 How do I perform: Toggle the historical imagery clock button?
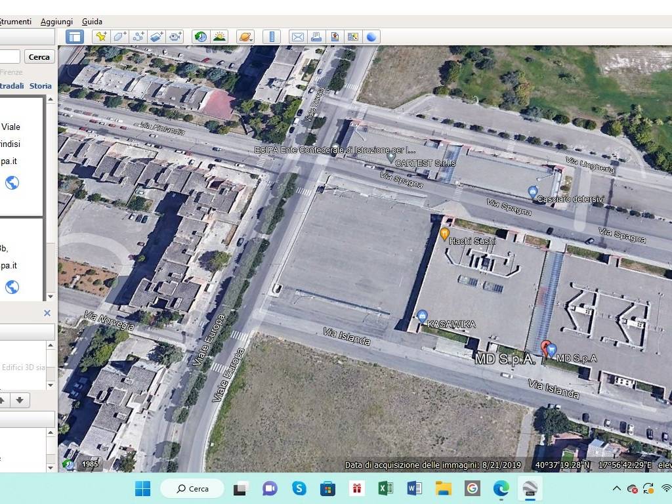(200, 37)
